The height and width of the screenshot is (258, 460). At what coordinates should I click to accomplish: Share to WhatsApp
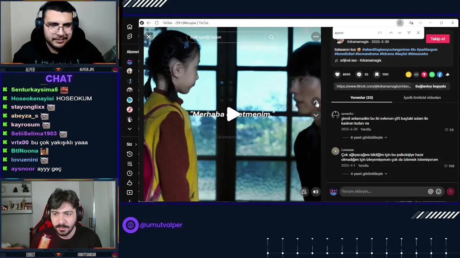[x=432, y=75]
